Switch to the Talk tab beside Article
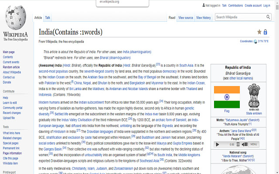 click(x=48, y=18)
